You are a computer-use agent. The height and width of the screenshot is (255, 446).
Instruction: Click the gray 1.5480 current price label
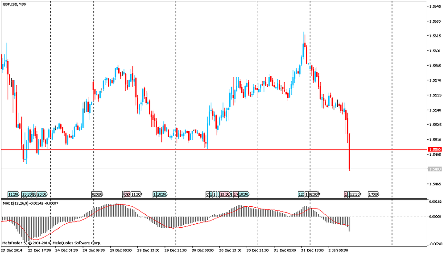click(434, 169)
